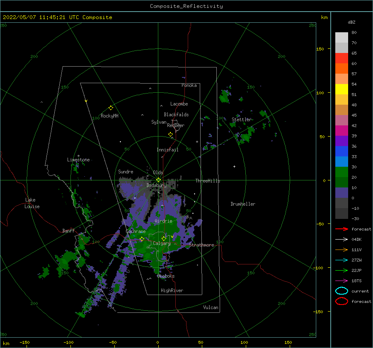The image size is (373, 348).
Task: Select the 39 dBZ magenta color swatch
Action: 342,131
